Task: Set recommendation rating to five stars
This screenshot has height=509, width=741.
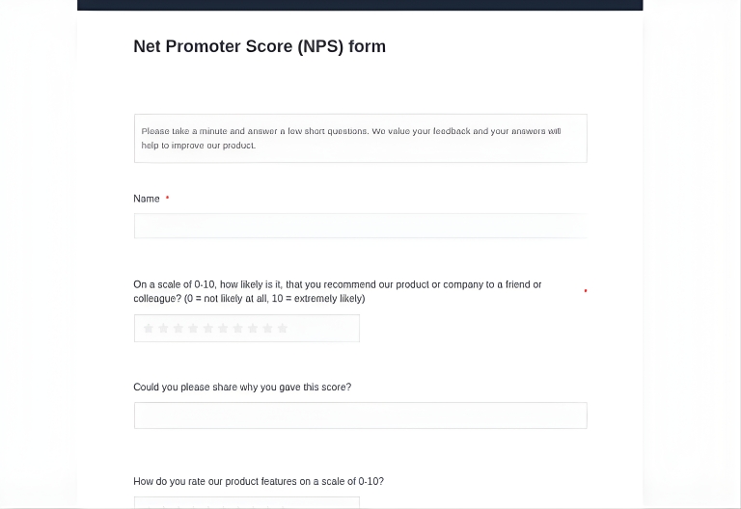Action: coord(208,329)
